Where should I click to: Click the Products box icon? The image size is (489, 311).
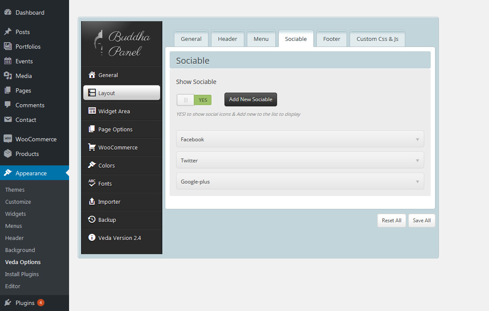point(8,153)
